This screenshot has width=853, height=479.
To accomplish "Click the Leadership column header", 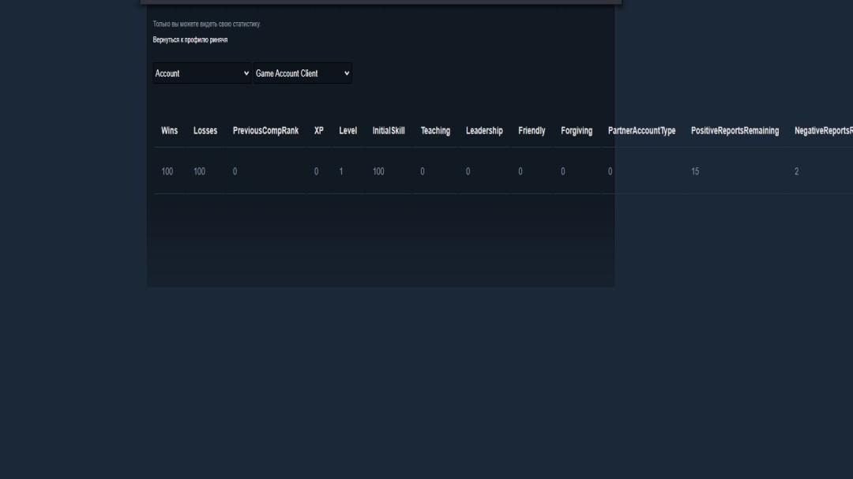I will [484, 130].
